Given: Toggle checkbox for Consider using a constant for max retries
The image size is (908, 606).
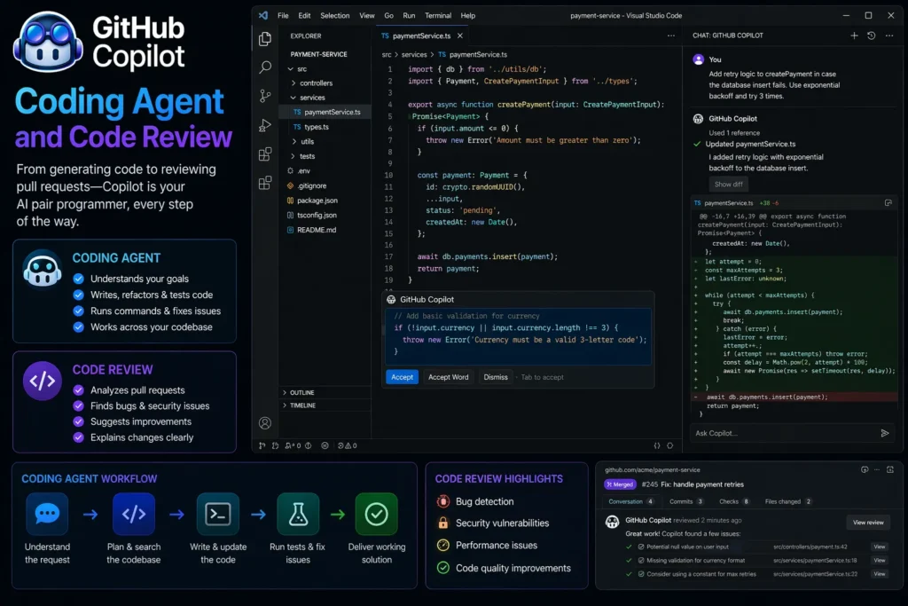Looking at the screenshot, I should 641,574.
